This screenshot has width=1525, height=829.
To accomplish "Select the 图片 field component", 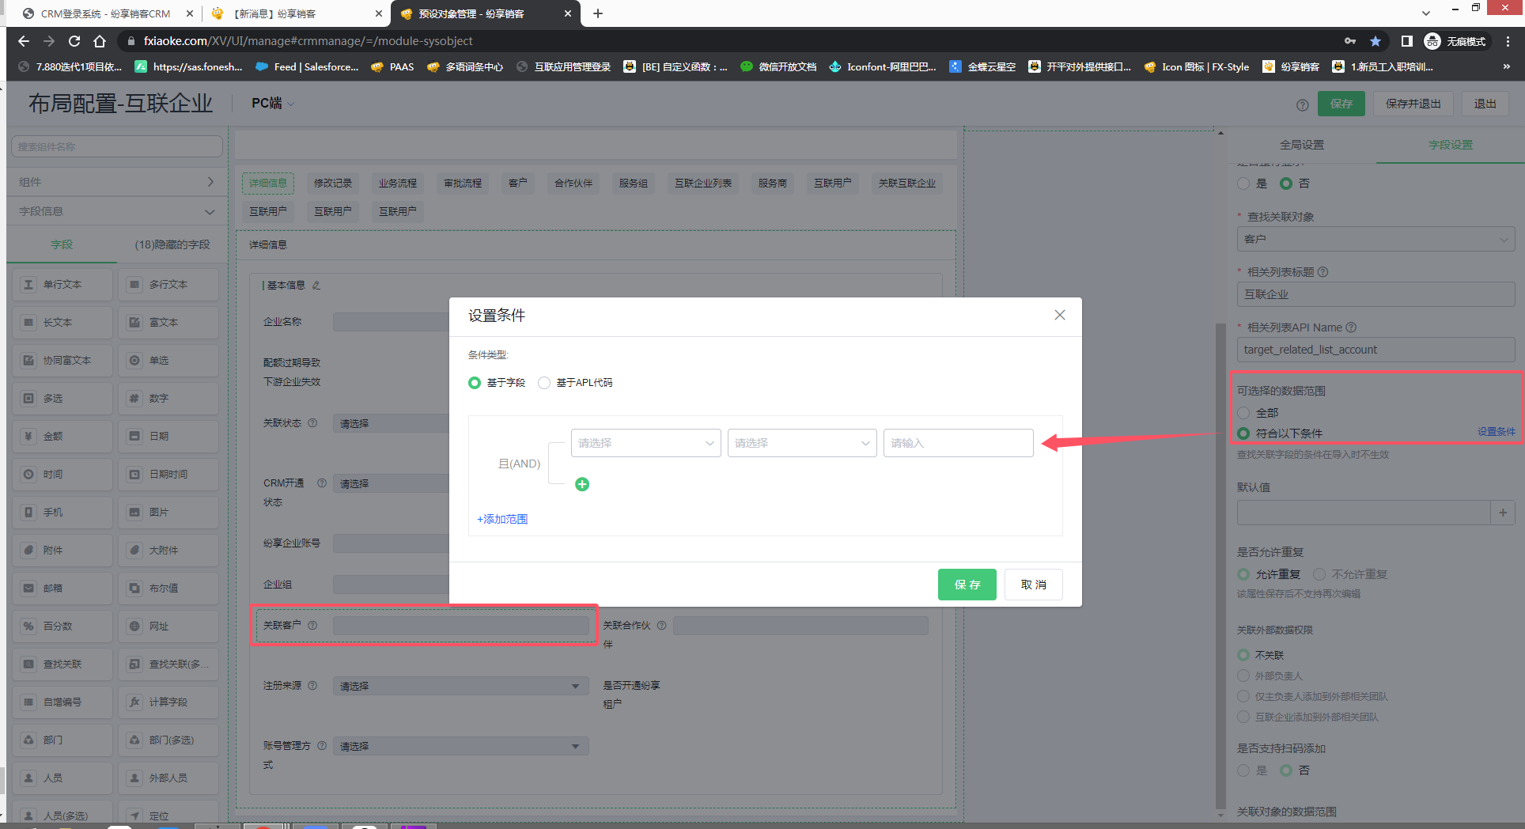I will 168,513.
